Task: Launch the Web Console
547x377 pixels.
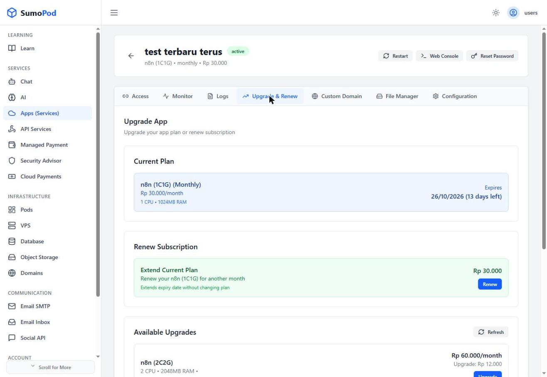Action: pos(439,56)
